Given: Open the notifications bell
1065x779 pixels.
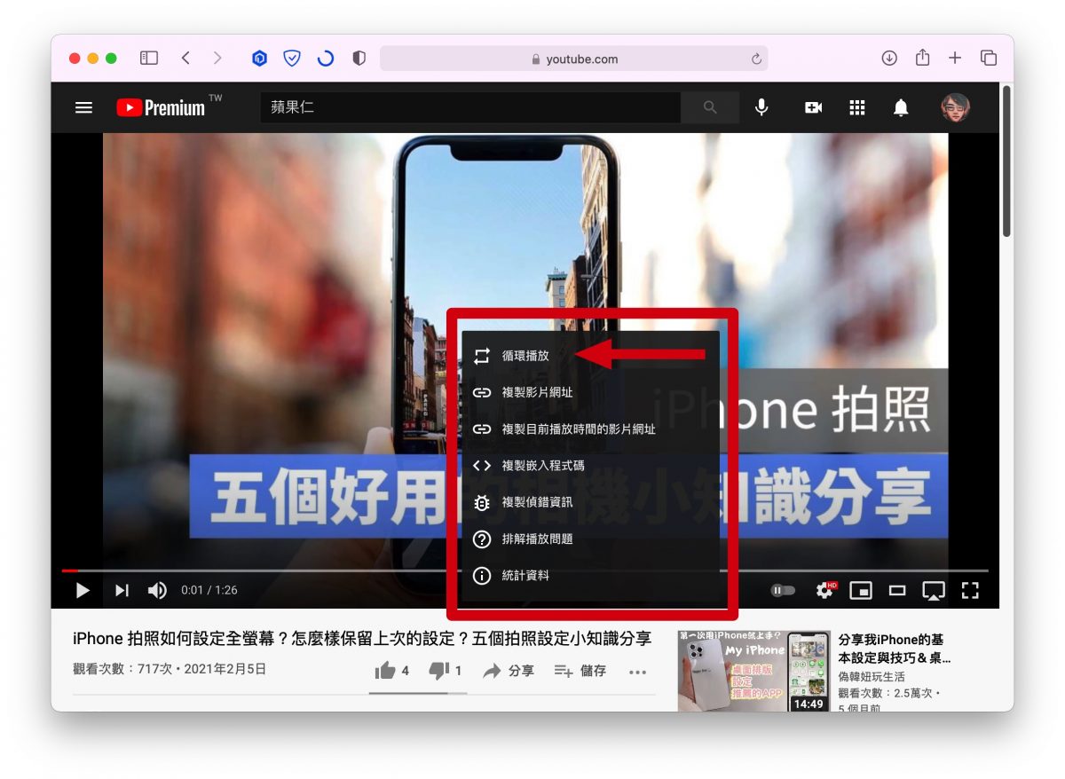Looking at the screenshot, I should (901, 107).
